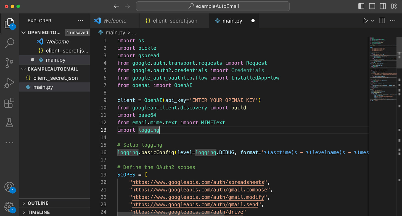Open the Explorer view in activity bar
Viewport: 402px width, 216px height.
point(9,23)
